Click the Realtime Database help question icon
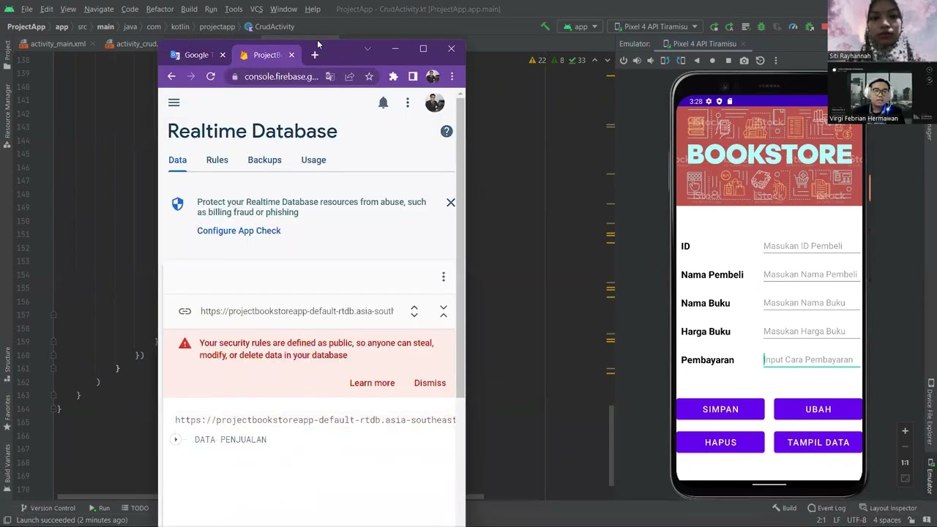The height and width of the screenshot is (527, 937). (447, 132)
